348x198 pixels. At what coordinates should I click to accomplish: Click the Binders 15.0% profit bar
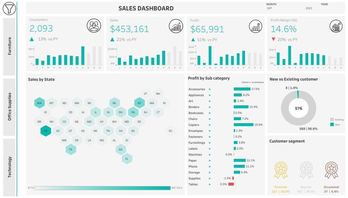pyautogui.click(x=241, y=107)
